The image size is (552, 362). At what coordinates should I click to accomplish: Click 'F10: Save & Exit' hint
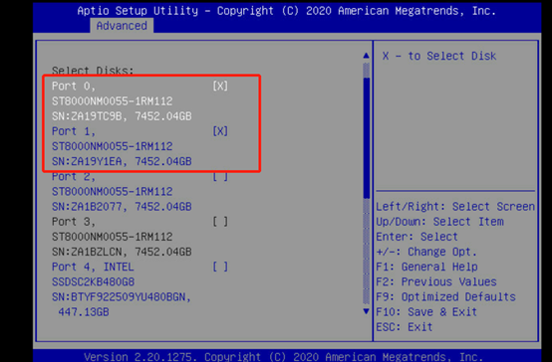coord(426,312)
